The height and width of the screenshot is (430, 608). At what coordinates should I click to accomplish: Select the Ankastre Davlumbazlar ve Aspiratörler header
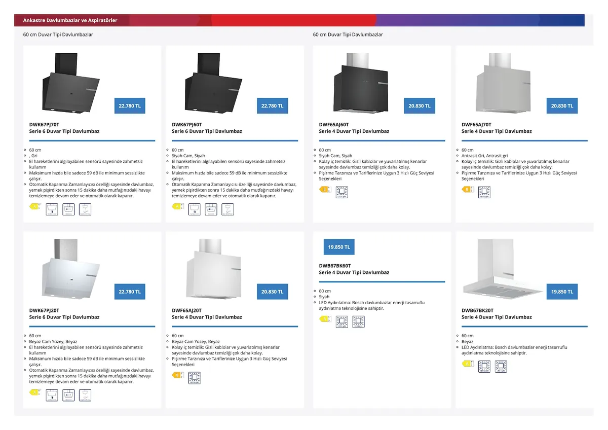70,20
